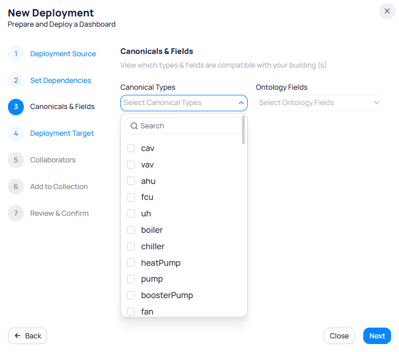
Task: Go Back to previous step
Action: (27, 336)
